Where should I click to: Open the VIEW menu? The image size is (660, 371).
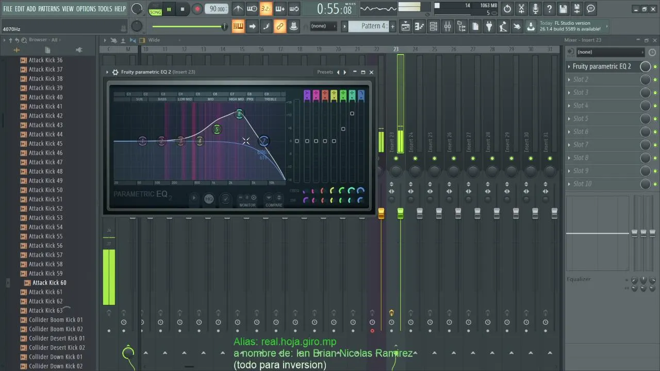point(68,9)
